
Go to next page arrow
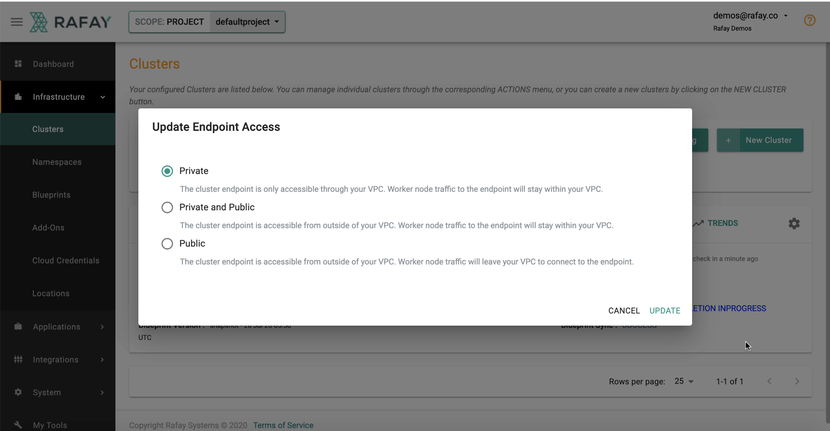pyautogui.click(x=797, y=381)
